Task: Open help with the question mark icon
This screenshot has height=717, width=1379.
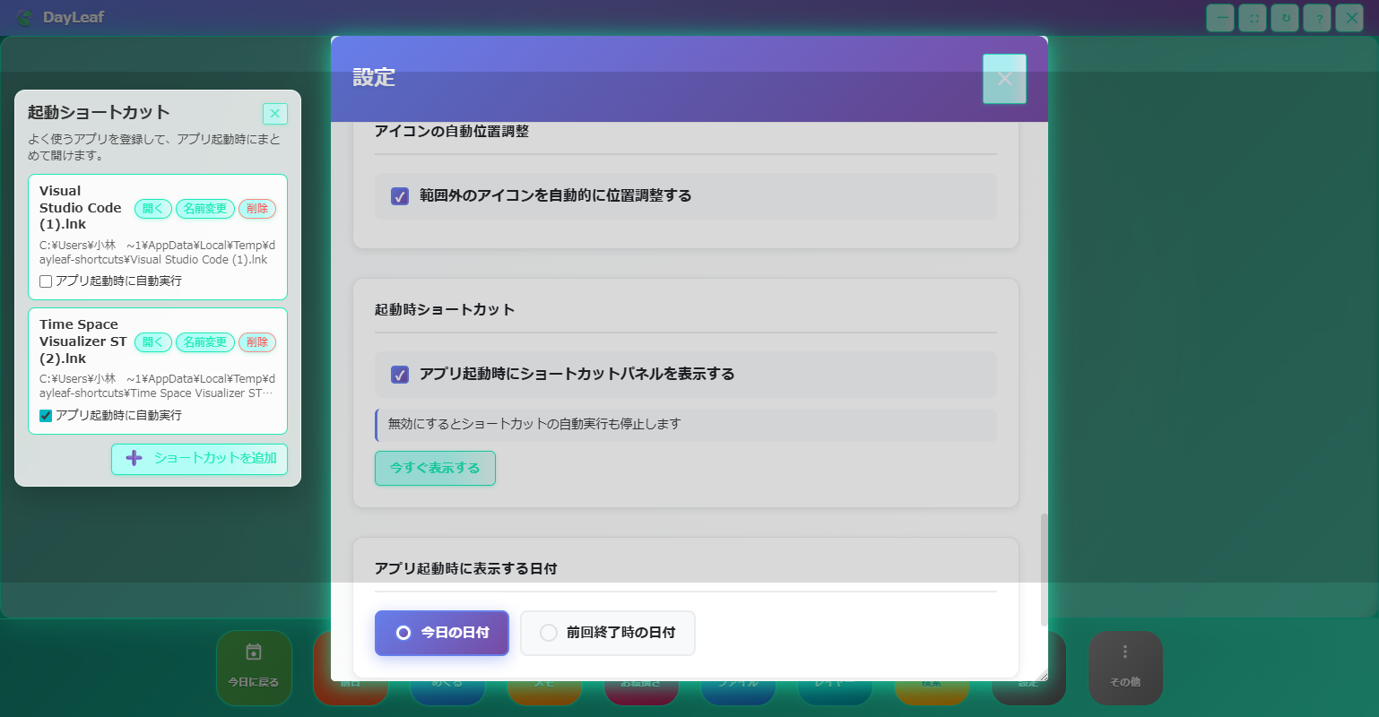Action: 1316,18
